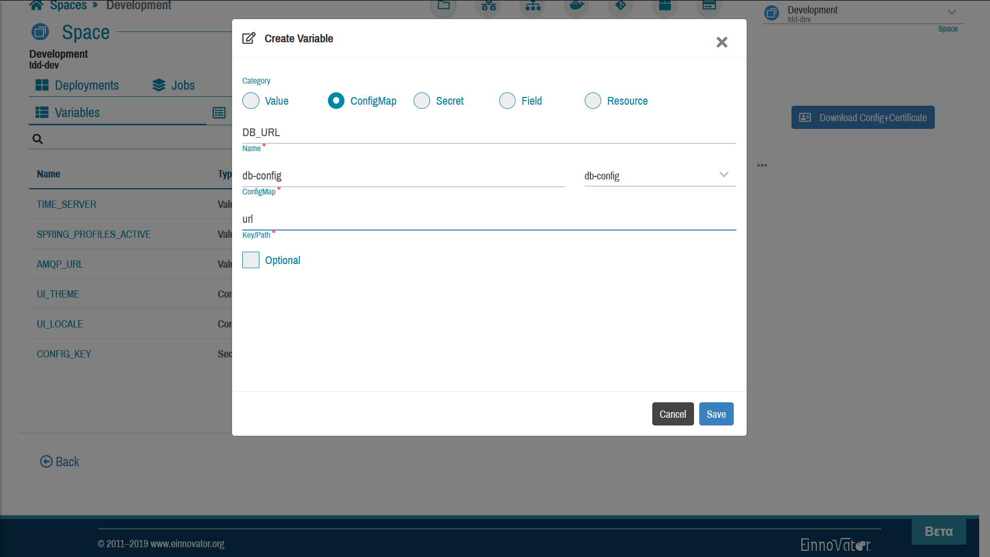Click the Variables tab
The width and height of the screenshot is (990, 557).
point(77,112)
